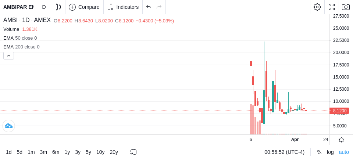Open the timezone clock menu
Screen dimensions: 353x159
click(x=284, y=152)
